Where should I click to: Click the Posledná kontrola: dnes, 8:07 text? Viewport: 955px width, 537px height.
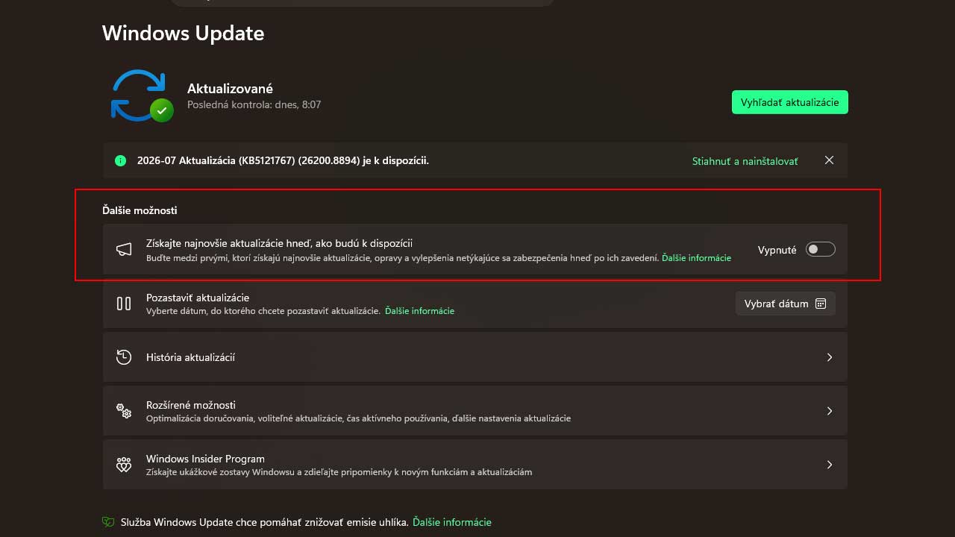[x=254, y=104]
